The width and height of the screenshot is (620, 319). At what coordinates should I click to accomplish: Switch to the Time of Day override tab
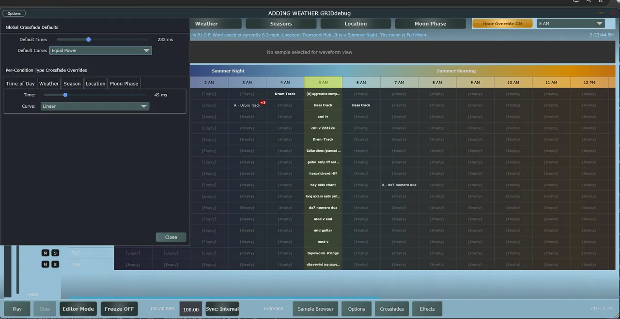pos(20,84)
